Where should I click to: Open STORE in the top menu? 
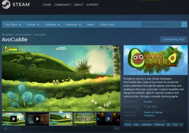(47, 5)
